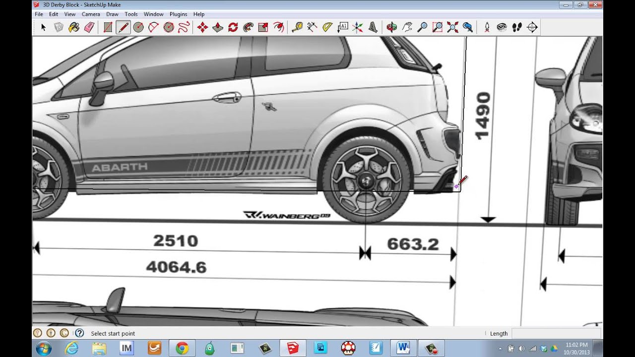Open the View menu
Screen dimensions: 635x357
70,14
